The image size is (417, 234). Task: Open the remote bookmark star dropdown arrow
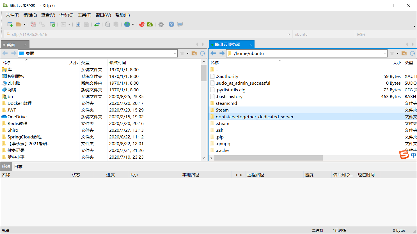397,53
